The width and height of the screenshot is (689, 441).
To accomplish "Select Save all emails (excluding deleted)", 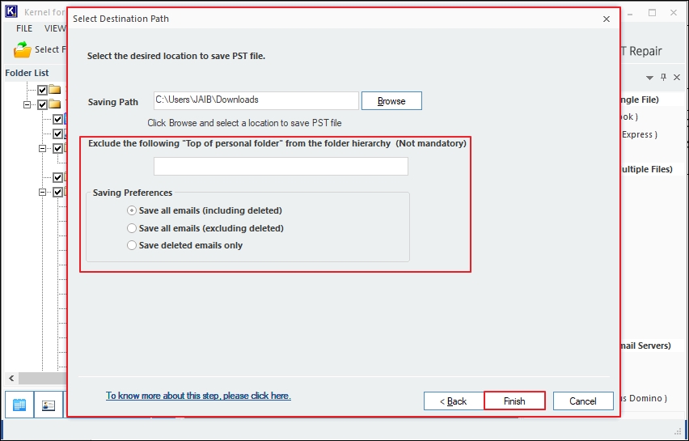I will 205,228.
